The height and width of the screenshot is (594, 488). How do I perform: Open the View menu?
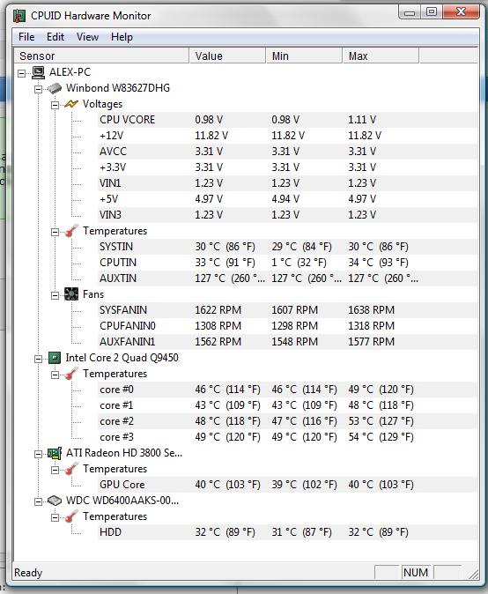pyautogui.click(x=87, y=37)
